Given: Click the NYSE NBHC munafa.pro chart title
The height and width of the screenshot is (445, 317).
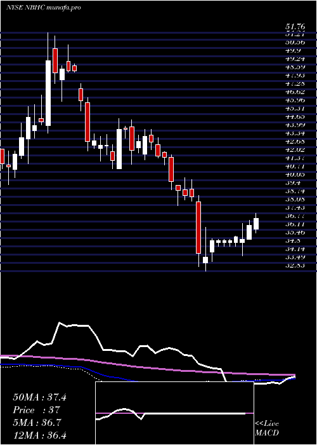Looking at the screenshot, I should pos(44,8).
